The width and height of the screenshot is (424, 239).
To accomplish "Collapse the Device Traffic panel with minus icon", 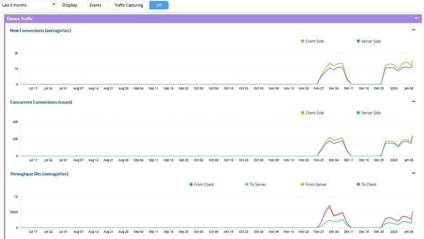I will pos(416,19).
